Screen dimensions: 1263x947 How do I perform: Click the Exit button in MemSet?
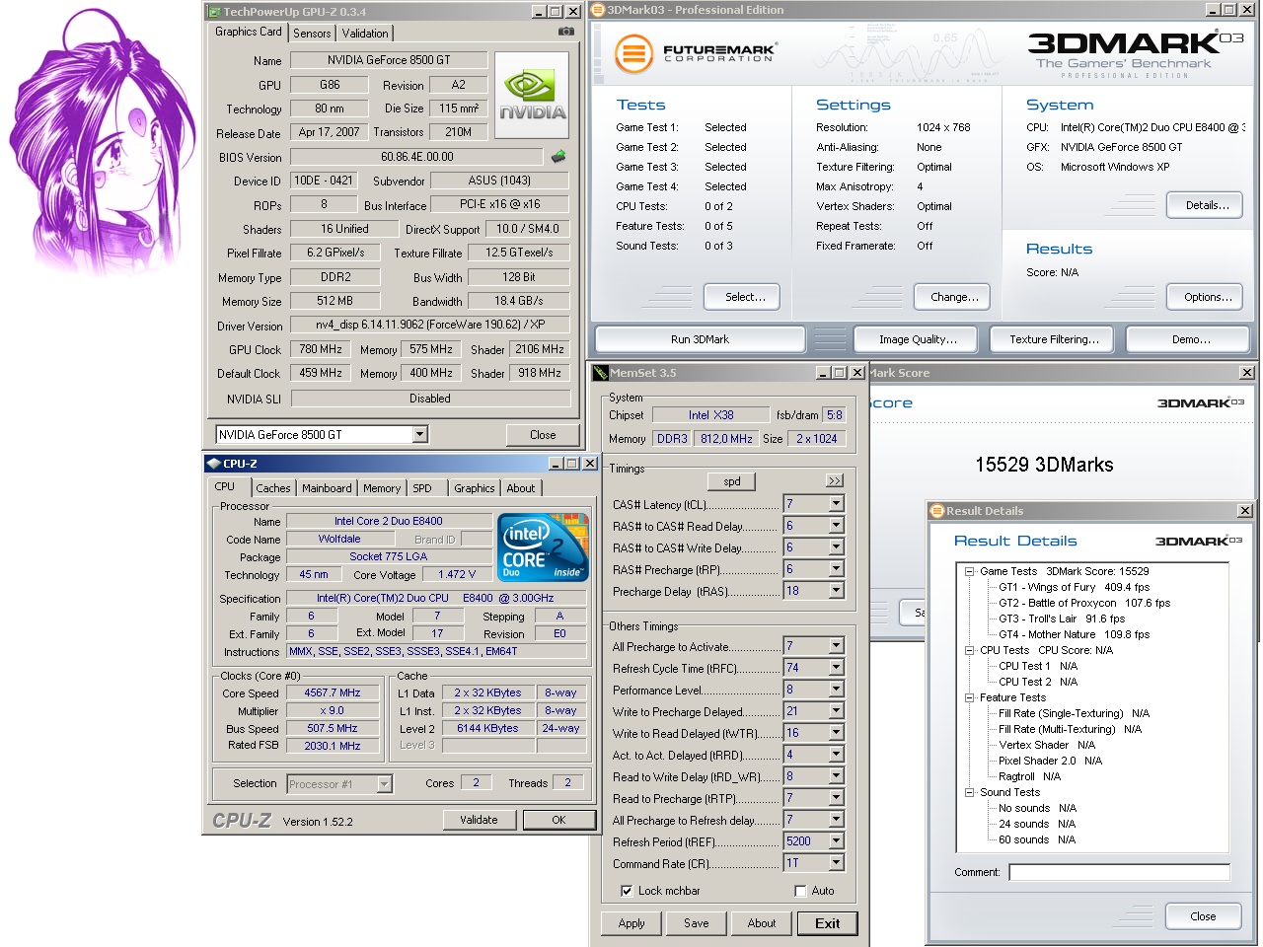[x=827, y=923]
